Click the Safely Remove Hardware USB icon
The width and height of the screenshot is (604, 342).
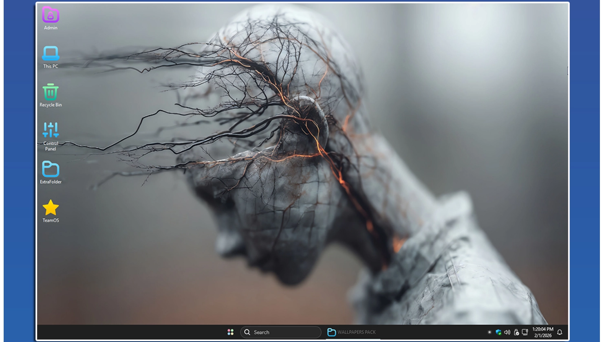click(x=516, y=332)
